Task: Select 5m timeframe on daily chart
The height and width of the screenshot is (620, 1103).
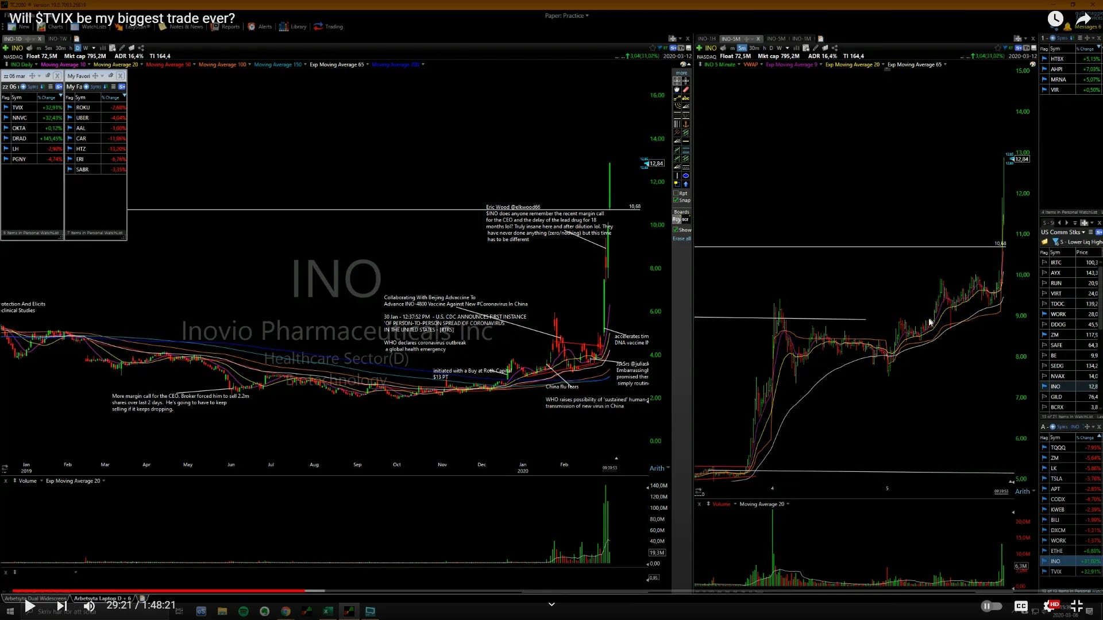Action: click(48, 48)
